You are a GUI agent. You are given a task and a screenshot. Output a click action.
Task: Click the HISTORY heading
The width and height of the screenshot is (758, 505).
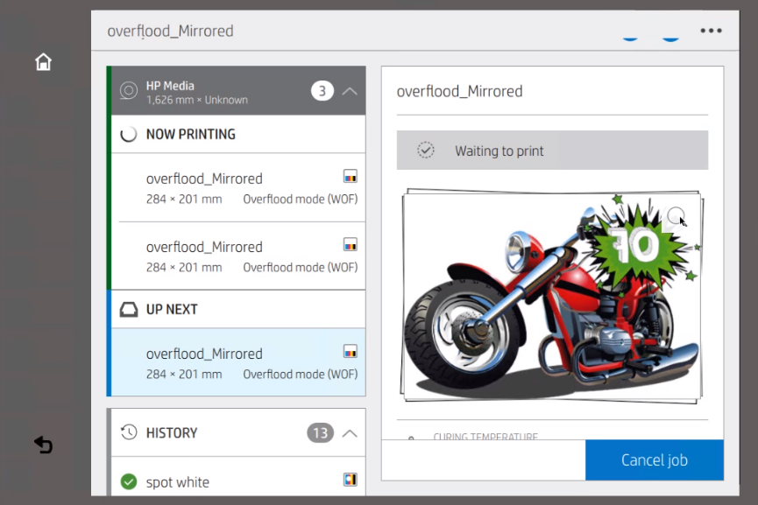coord(172,433)
